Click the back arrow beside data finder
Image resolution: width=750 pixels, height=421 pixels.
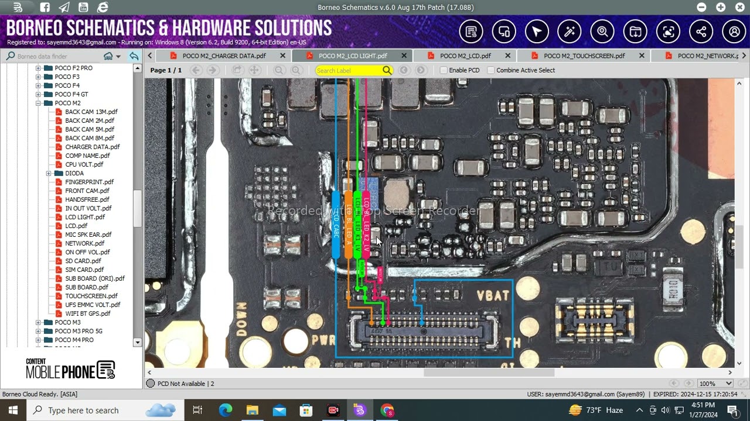click(134, 56)
